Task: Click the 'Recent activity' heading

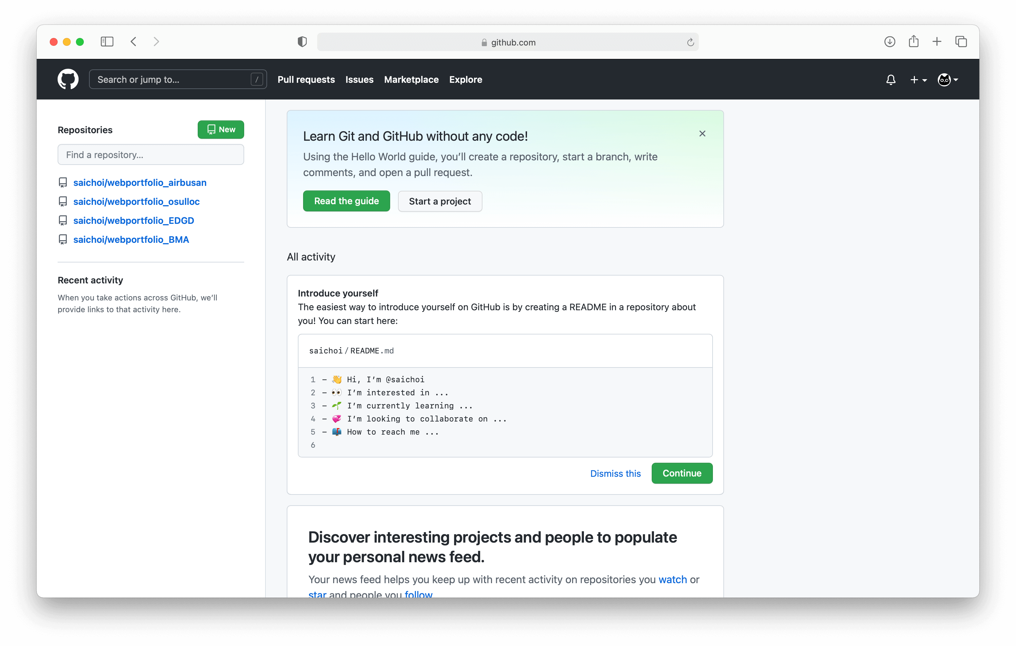Action: pyautogui.click(x=90, y=280)
